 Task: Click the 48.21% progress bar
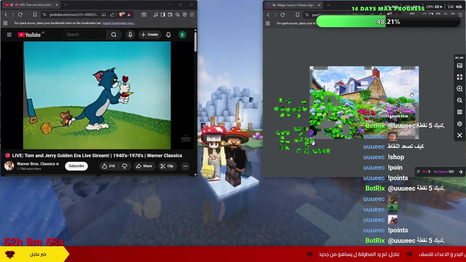[388, 22]
